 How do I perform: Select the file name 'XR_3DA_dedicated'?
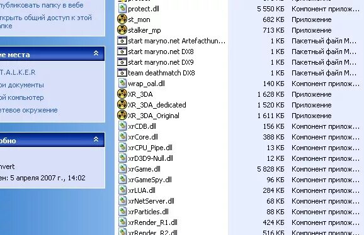point(157,105)
